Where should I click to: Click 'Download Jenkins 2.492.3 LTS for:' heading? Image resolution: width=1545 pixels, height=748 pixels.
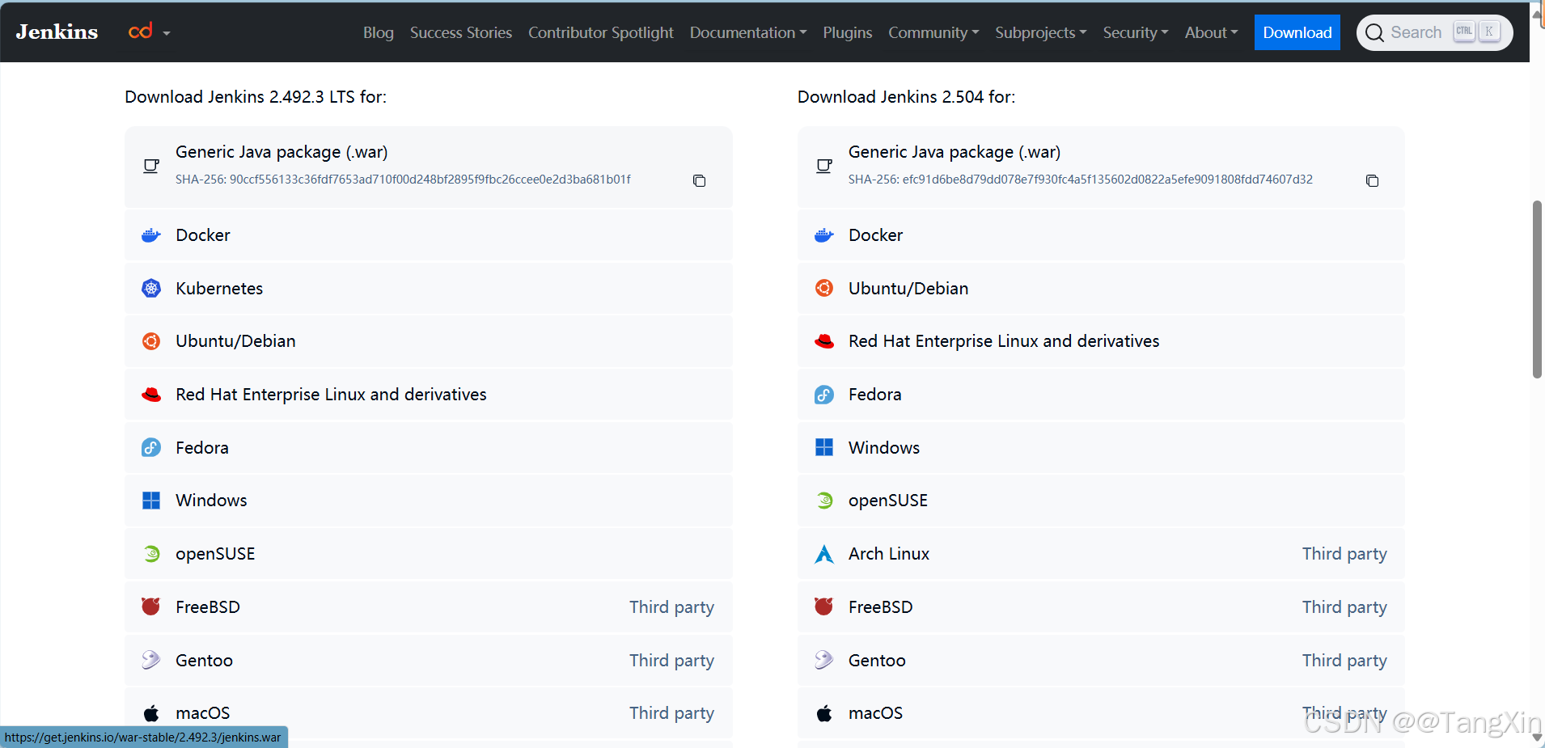point(256,97)
